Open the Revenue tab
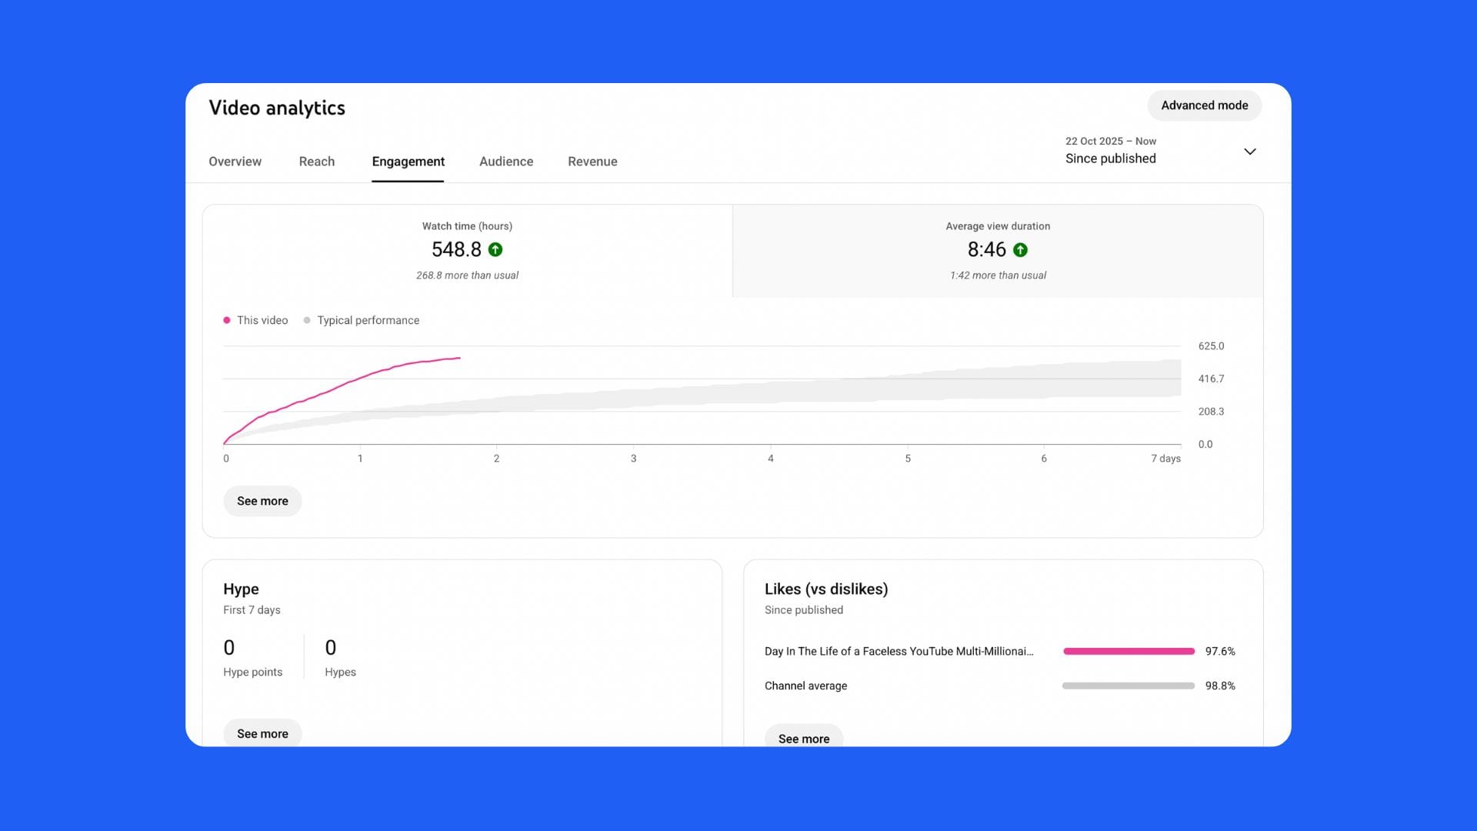 (x=592, y=162)
